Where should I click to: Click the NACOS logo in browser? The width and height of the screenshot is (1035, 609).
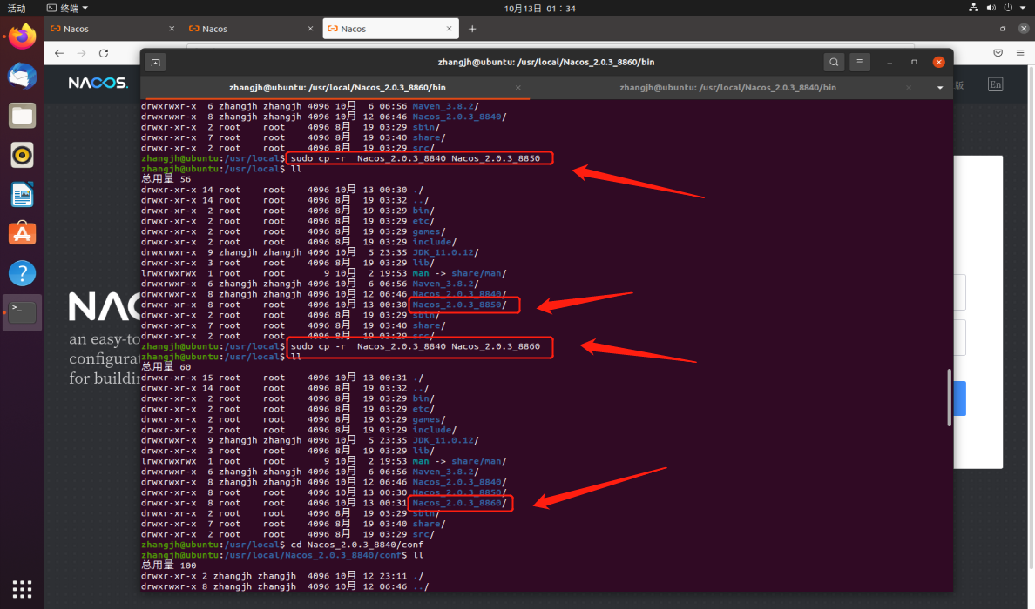point(98,83)
